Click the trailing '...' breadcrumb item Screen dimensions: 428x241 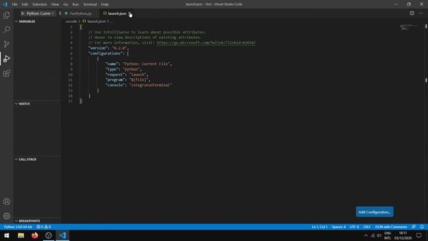[111, 21]
